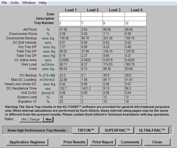Click the Load 1 Description field
This screenshot has height=148, width=177.
point(70,19)
